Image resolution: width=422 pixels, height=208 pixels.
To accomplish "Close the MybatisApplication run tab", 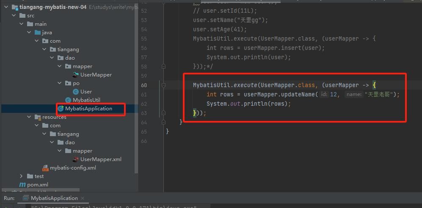I will point(83,198).
